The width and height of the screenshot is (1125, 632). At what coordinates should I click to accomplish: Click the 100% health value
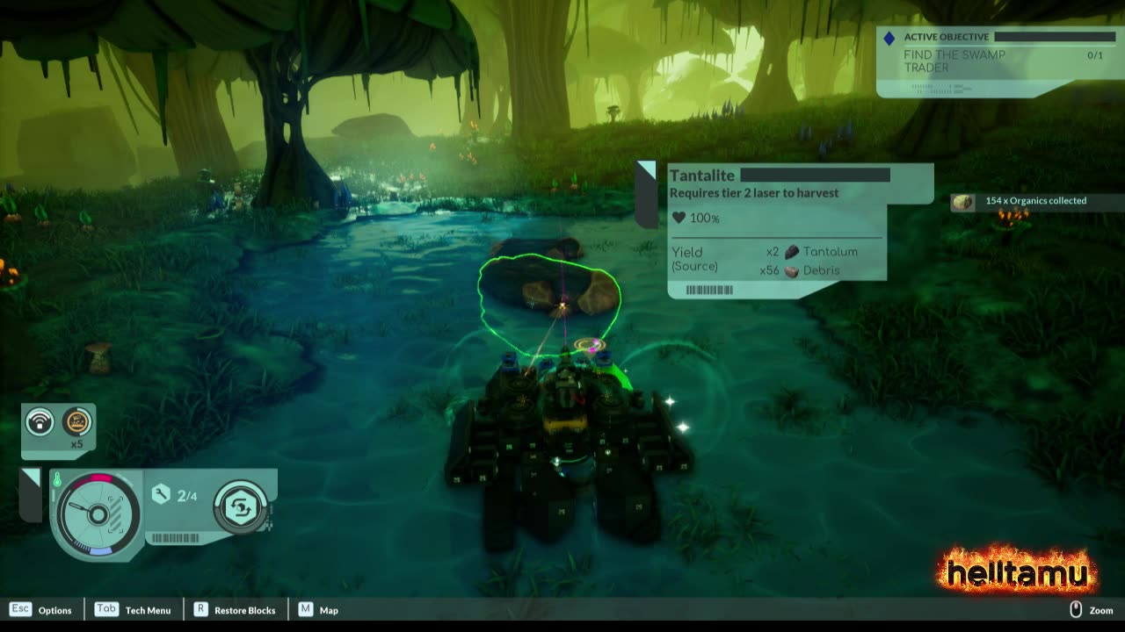[x=705, y=219]
